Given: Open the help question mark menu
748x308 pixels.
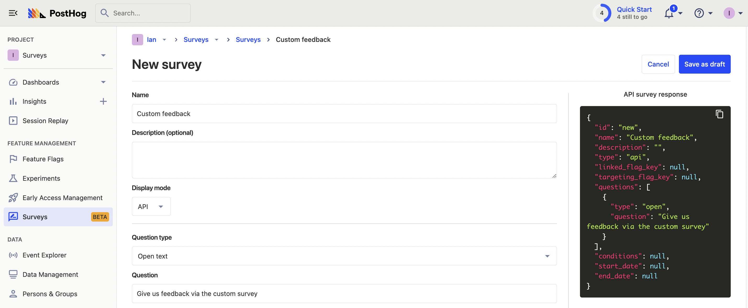Looking at the screenshot, I should 699,13.
